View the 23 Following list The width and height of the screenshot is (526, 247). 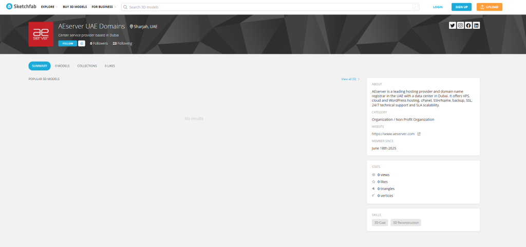(x=122, y=43)
